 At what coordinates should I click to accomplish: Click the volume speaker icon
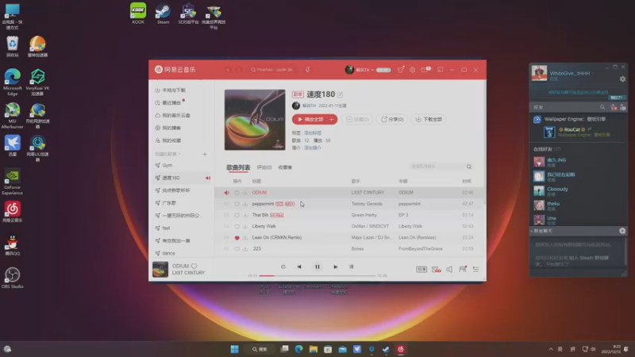coord(449,269)
